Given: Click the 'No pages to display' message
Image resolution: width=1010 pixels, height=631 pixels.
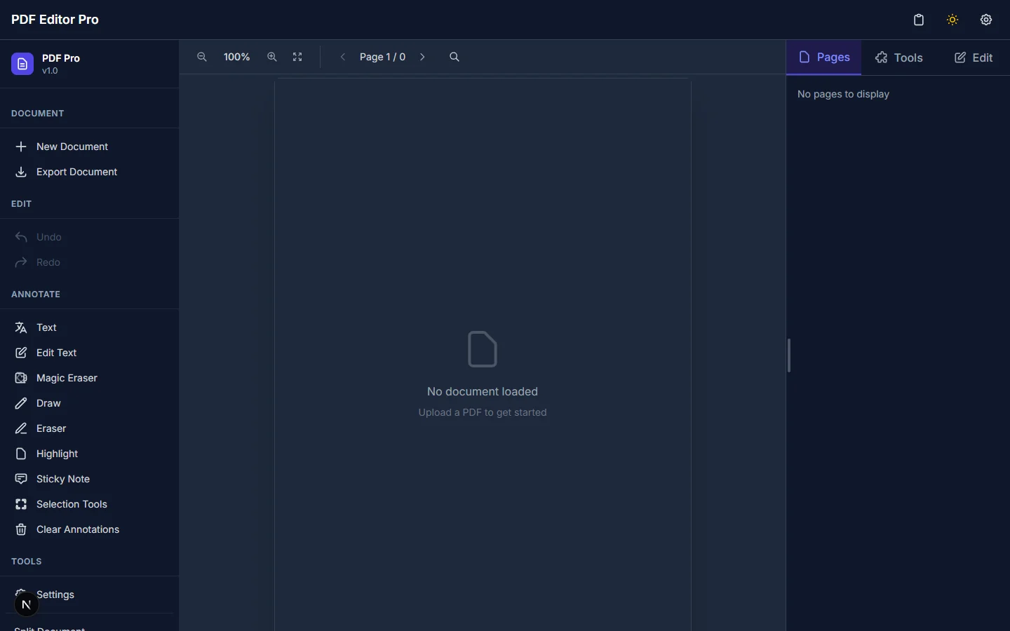Looking at the screenshot, I should (x=843, y=94).
